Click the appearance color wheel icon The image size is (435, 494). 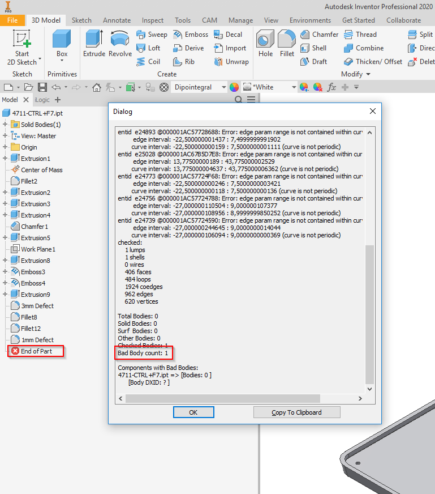point(234,87)
